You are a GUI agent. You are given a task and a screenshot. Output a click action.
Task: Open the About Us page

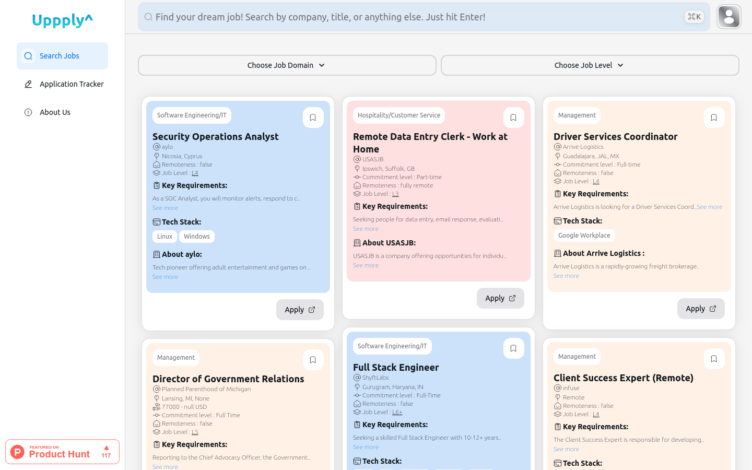coord(55,112)
